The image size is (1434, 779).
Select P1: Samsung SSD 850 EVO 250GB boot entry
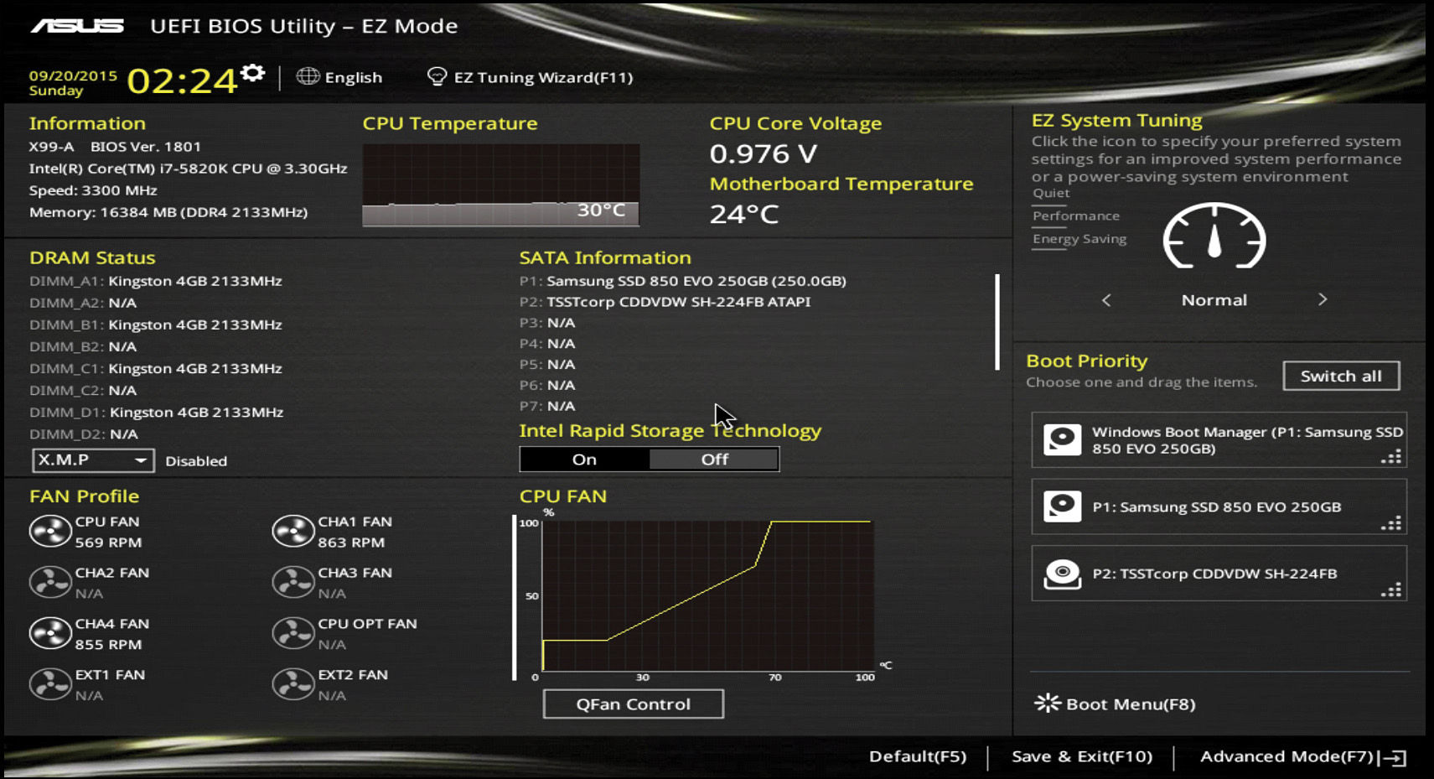1217,507
